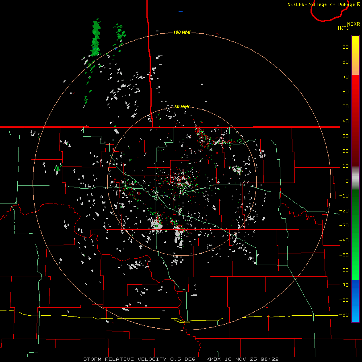Click the 30 value on velocity scale
Screen dimensions: 362x362
pos(346,136)
